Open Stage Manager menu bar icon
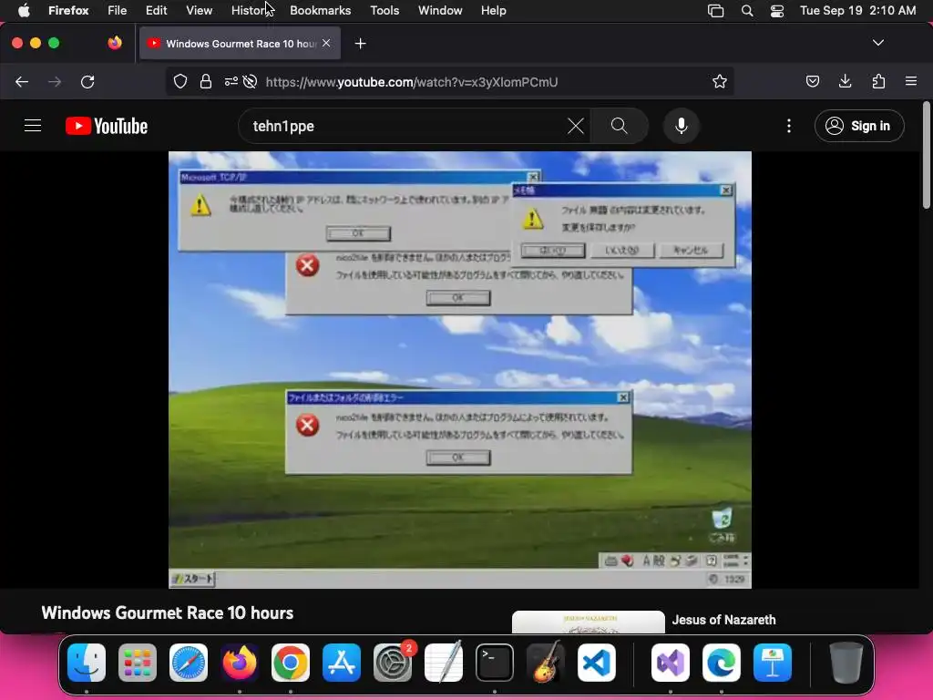This screenshot has height=700, width=933. coord(716,11)
